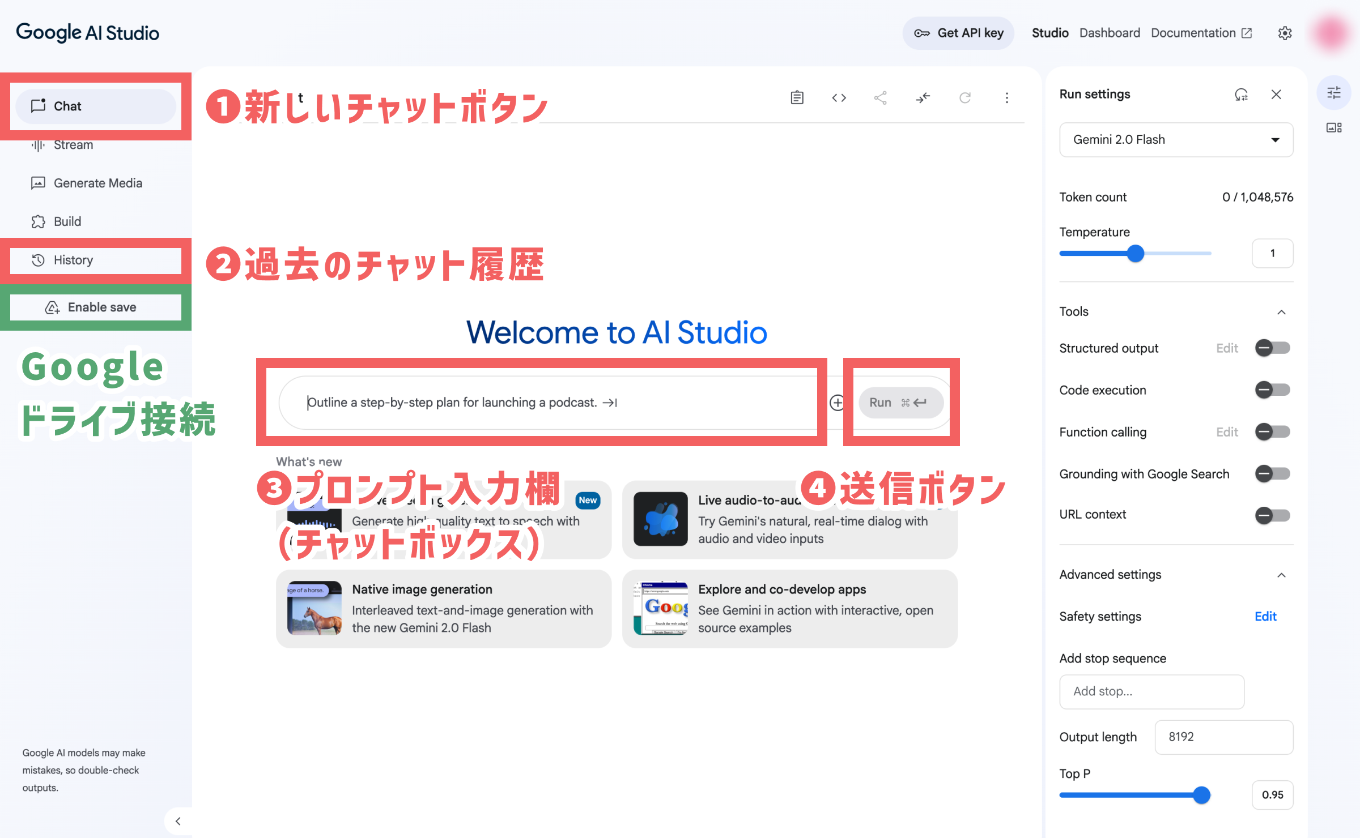
Task: Open History in the sidebar
Action: click(x=96, y=260)
